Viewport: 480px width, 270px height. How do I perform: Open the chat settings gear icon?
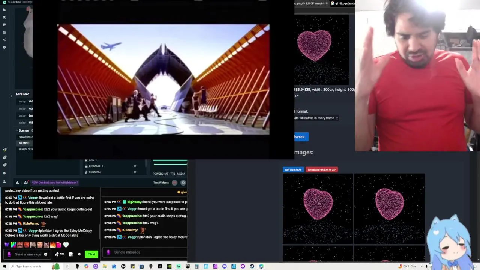pyautogui.click(x=79, y=254)
